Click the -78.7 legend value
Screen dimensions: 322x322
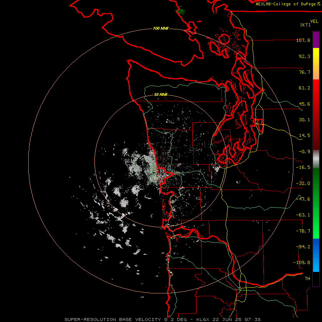pos(303,231)
